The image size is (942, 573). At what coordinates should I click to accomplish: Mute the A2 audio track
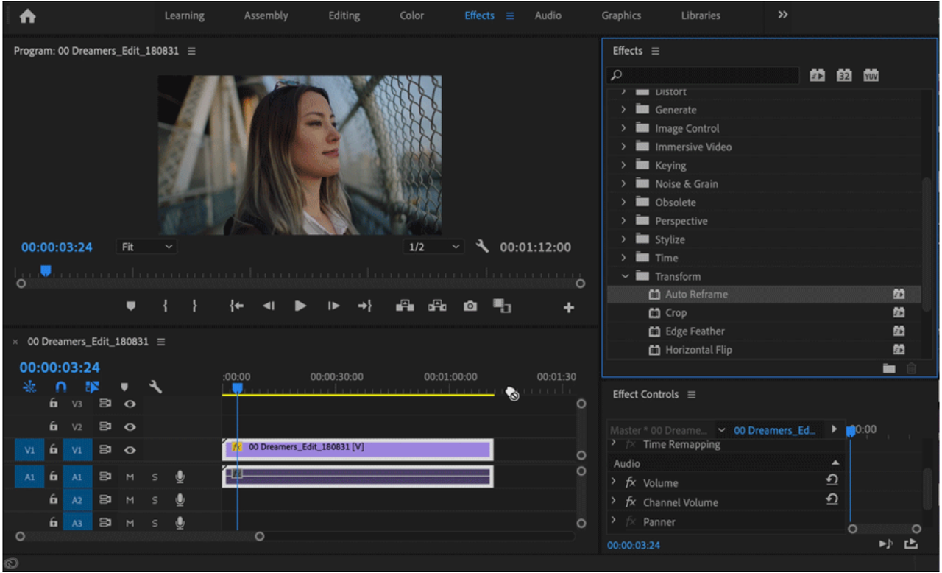pos(130,499)
